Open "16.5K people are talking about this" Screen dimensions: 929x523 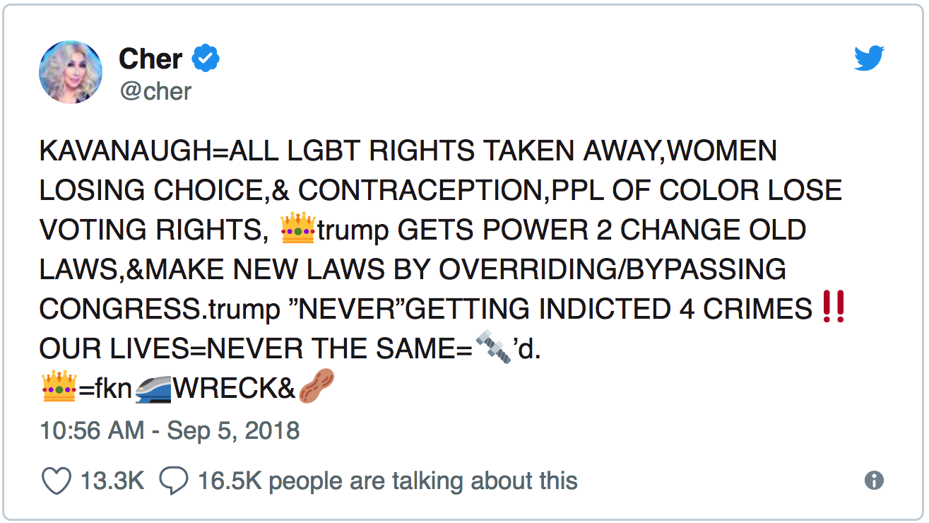point(387,481)
